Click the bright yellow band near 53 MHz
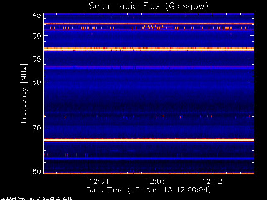267x200 pixels. tap(149, 49)
